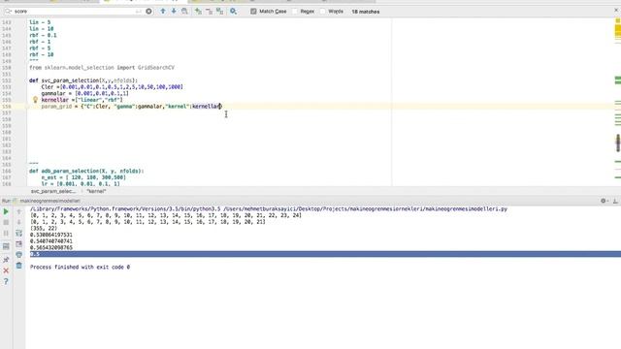Click the Pin tab icon in Run panel
Viewport: 621px width, 349px height.
pos(6,260)
